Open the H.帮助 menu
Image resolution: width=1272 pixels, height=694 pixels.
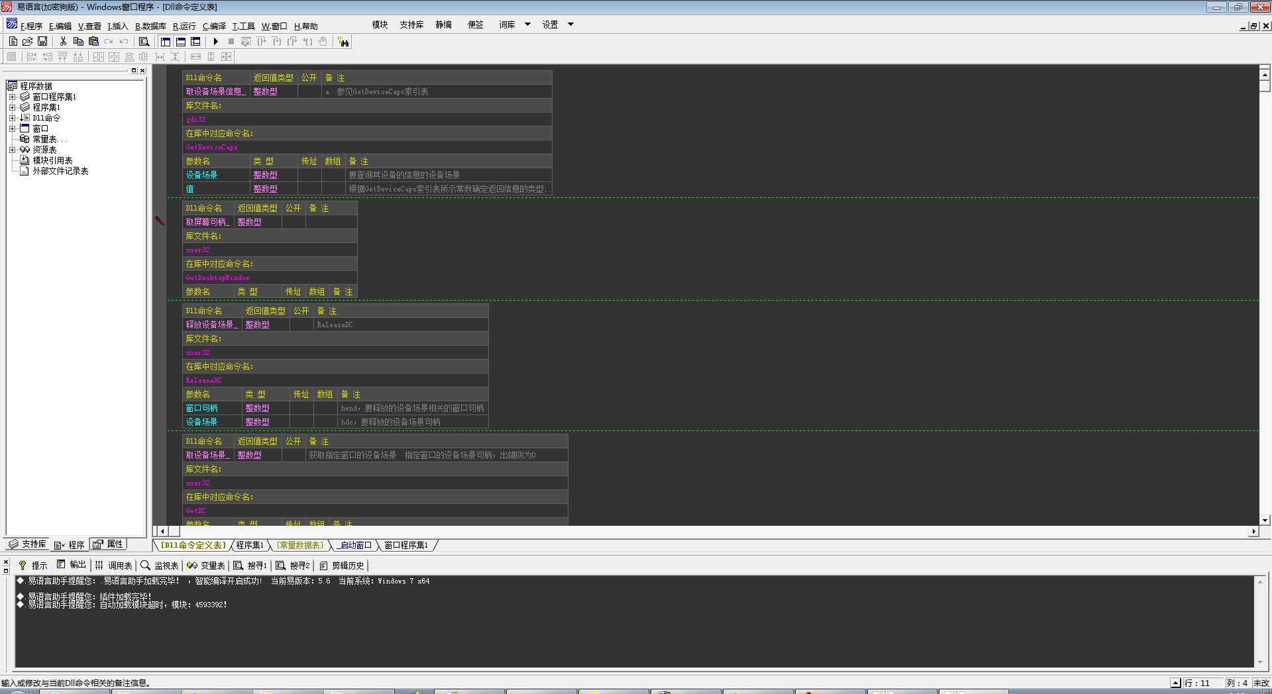point(305,26)
